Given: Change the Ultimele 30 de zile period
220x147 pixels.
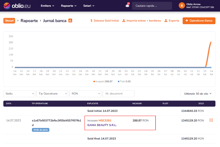Looking at the screenshot, I should pyautogui.click(x=198, y=94).
